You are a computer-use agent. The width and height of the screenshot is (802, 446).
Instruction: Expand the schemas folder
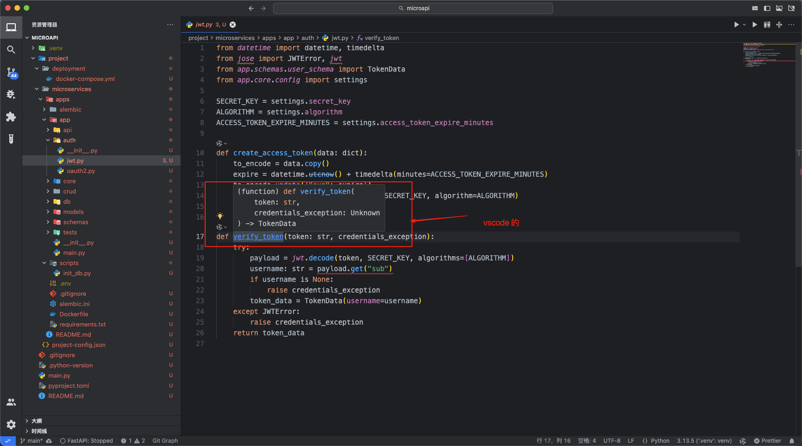pos(48,222)
